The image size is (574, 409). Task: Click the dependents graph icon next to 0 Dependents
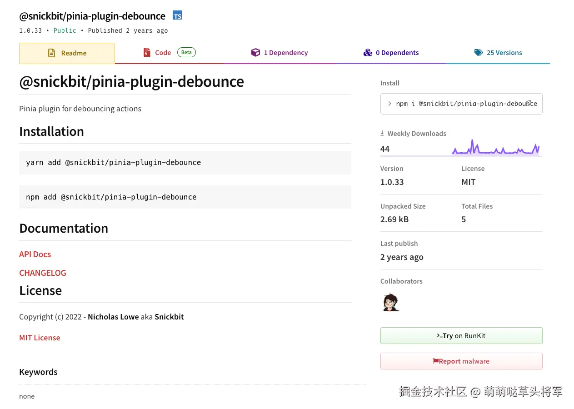click(368, 52)
